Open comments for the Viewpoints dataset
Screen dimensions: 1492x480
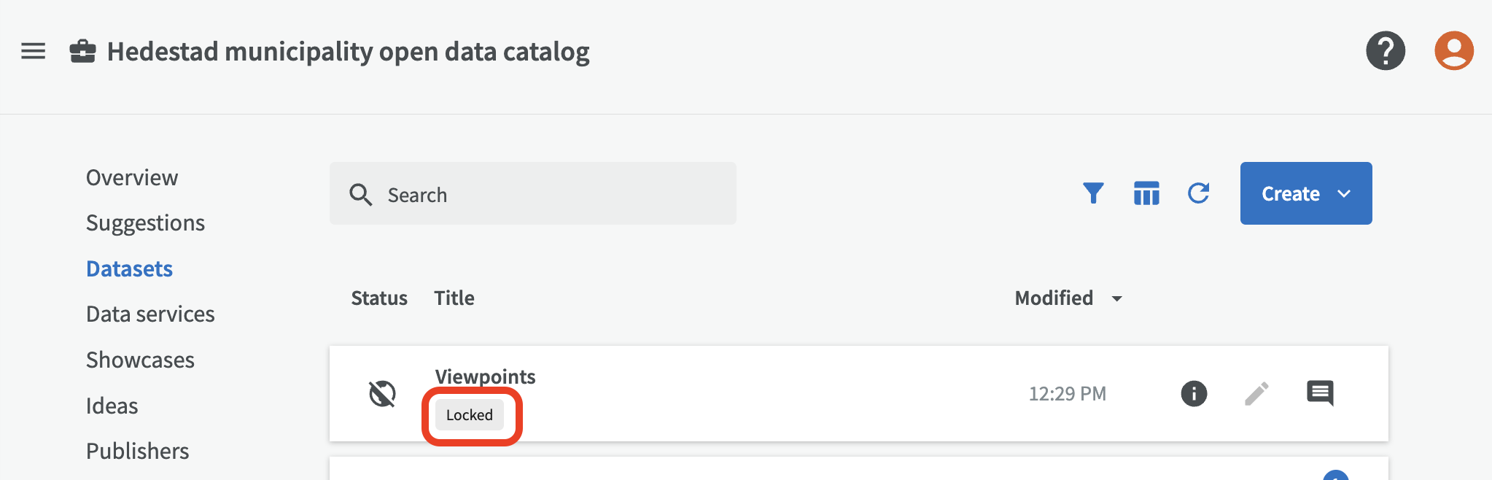[1321, 393]
